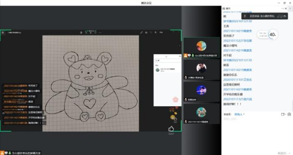This screenshot has width=293, height=155.
Task: Click the thumbs-up like icon
Action: tap(171, 129)
